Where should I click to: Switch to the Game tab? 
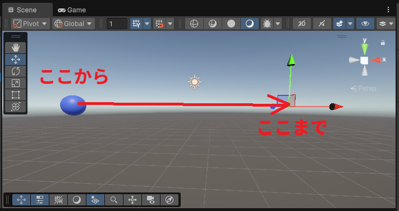click(x=72, y=10)
